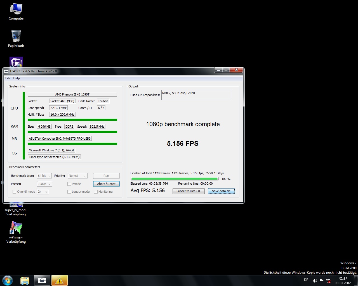Click the Abort / Reset button
The height and width of the screenshot is (286, 358).
coord(106,184)
